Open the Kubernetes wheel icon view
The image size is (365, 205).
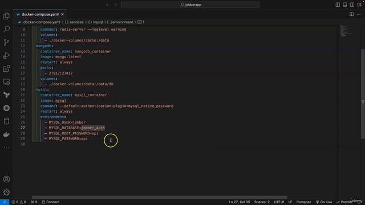tap(6, 108)
